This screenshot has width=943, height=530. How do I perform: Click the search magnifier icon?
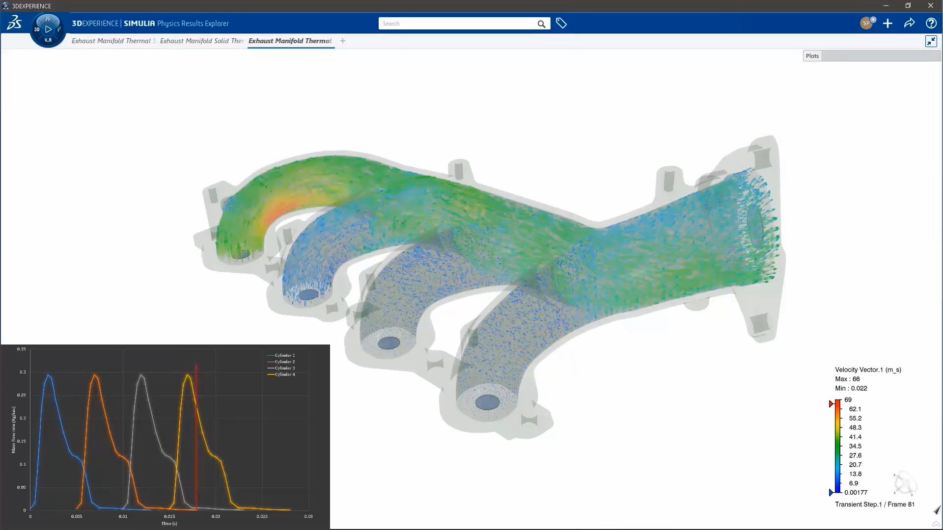(541, 24)
